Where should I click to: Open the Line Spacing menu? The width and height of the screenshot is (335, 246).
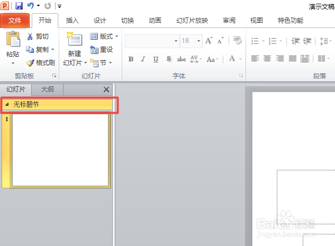[325, 41]
